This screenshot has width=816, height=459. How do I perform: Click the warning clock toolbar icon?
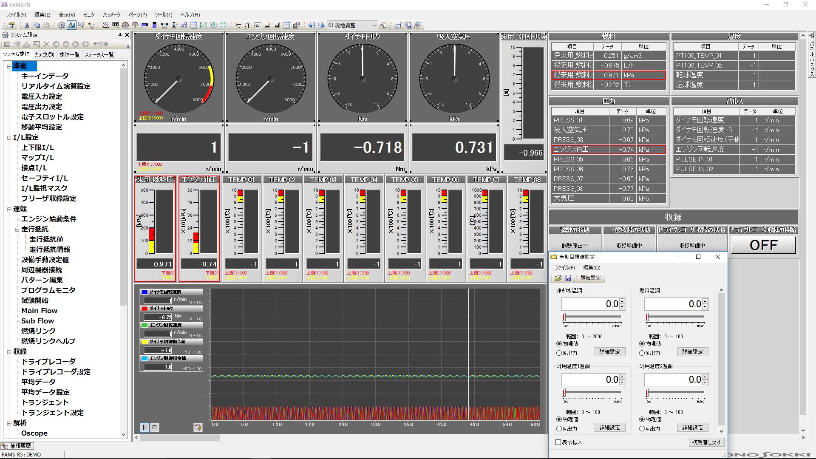[91, 25]
